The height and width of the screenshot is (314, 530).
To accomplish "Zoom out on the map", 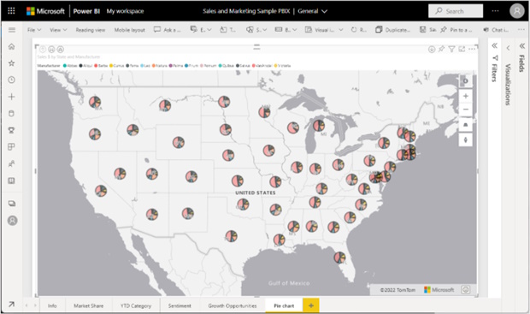I will click(x=465, y=110).
